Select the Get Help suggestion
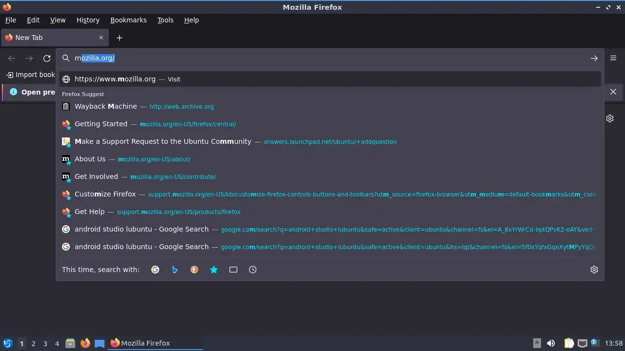The image size is (625, 351). 330,212
